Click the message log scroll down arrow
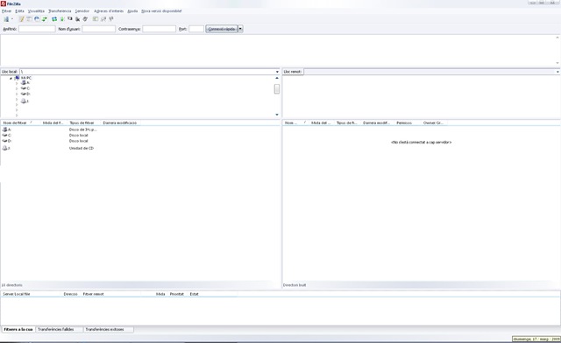The image size is (561, 343). point(557,63)
